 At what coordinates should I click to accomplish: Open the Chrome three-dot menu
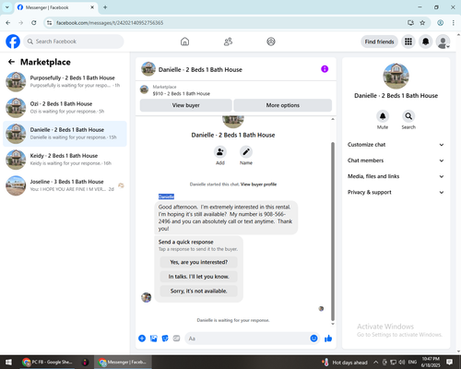[453, 23]
